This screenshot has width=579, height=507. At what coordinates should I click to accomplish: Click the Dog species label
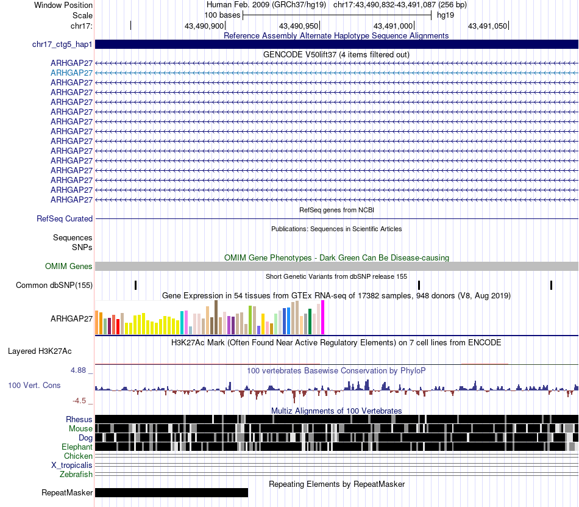pyautogui.click(x=85, y=438)
